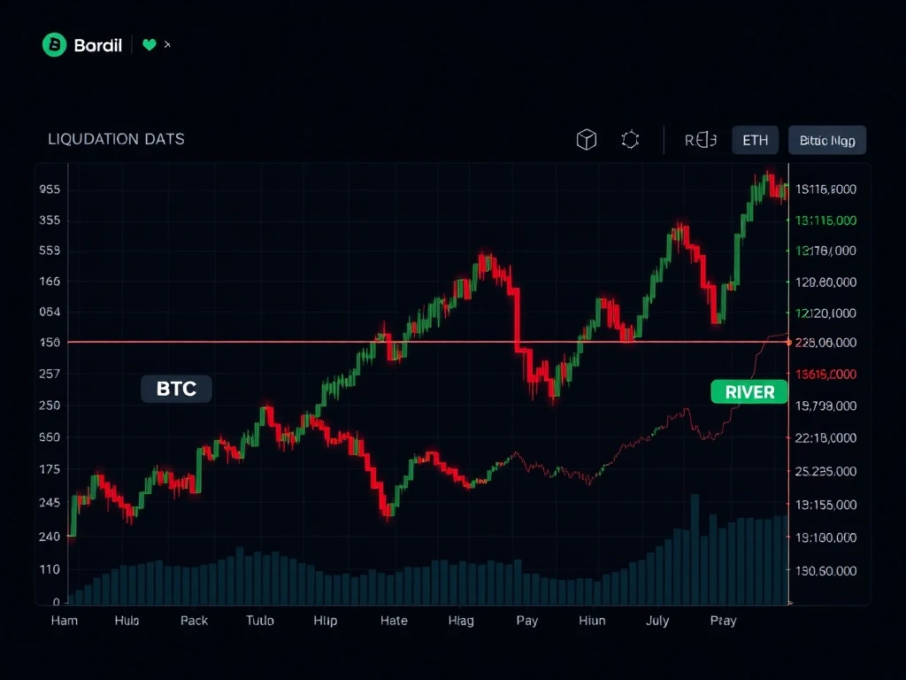Click the Tutlo label on time axis
The image size is (906, 680).
tap(260, 621)
